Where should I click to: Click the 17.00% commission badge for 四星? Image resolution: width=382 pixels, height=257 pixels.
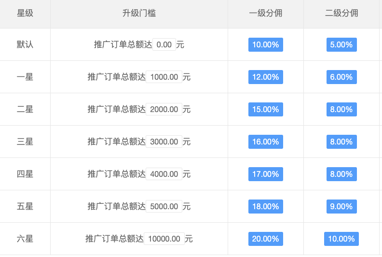265,174
